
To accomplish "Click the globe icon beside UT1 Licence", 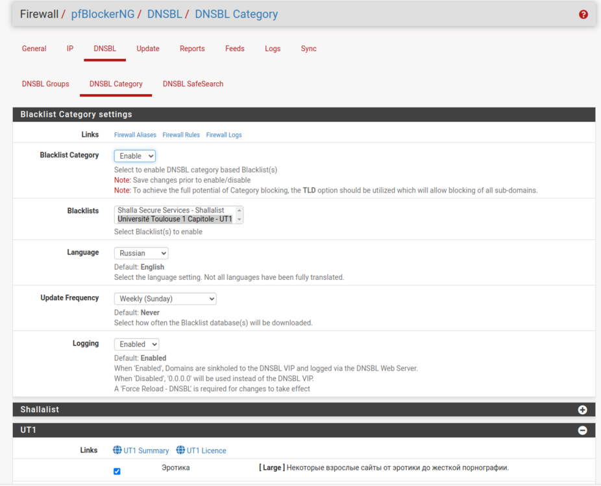I will (x=180, y=450).
